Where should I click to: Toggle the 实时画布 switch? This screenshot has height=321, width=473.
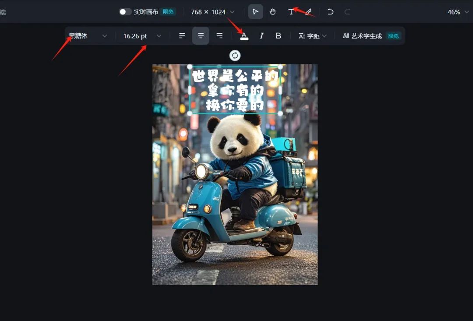click(125, 12)
